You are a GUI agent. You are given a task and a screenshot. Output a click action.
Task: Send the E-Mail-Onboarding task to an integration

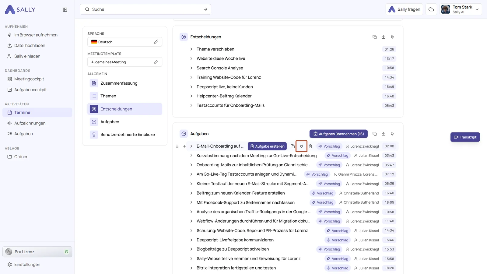(301, 146)
